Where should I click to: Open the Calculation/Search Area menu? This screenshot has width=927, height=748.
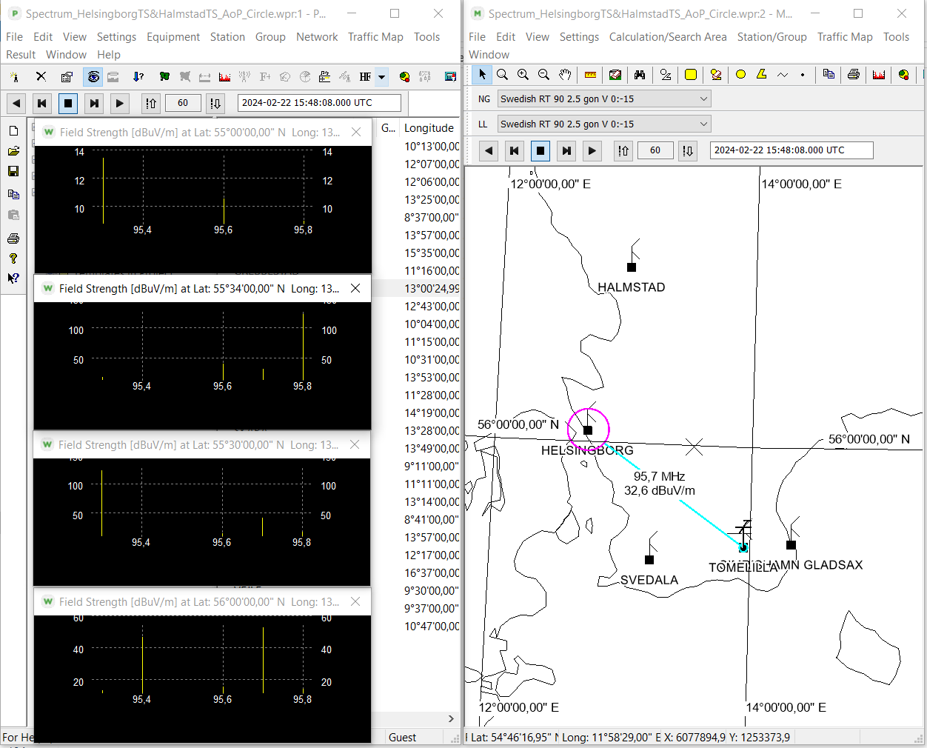(x=667, y=37)
